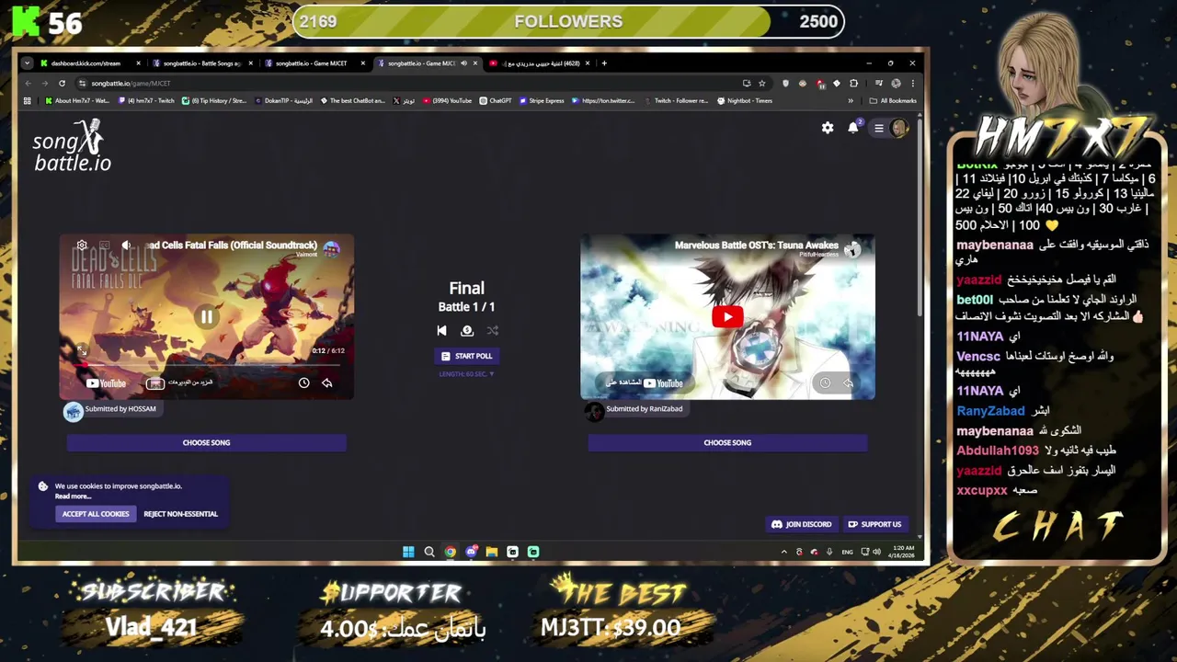Screen dimensions: 1177x662
Task: Switch to first songbattle.io Game MJCET tab
Action: pos(314,63)
